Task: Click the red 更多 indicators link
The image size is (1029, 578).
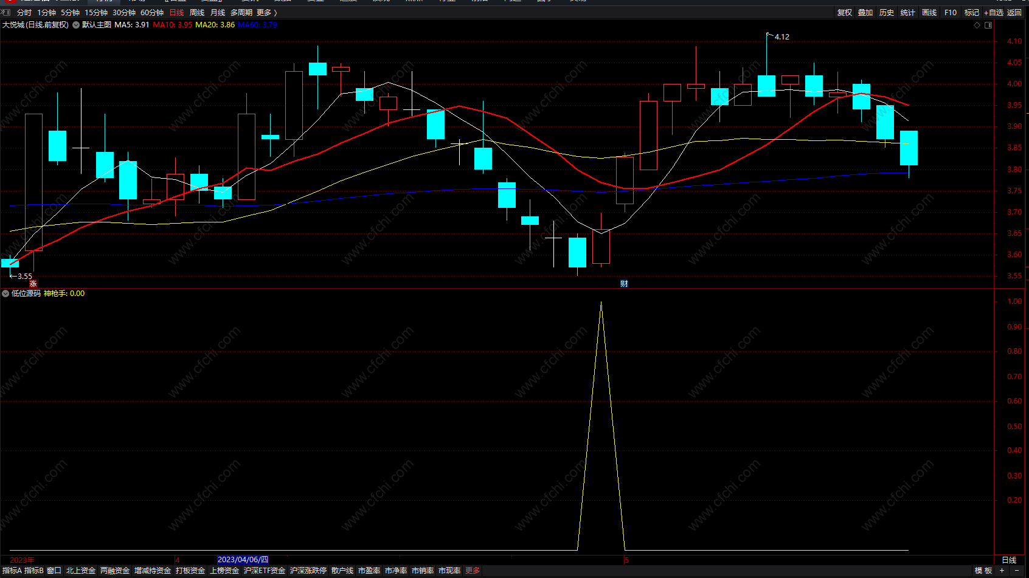Action: pos(473,570)
